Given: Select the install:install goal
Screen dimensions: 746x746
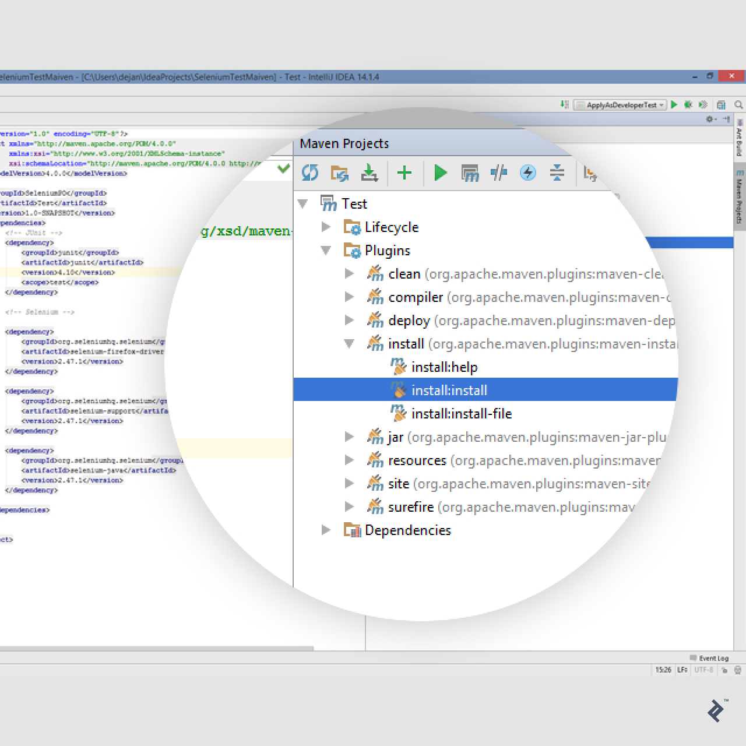Looking at the screenshot, I should click(449, 390).
